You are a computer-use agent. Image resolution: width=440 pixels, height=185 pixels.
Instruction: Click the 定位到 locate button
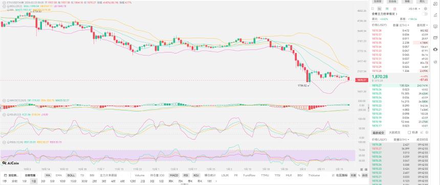pyautogui.click(x=11, y=175)
